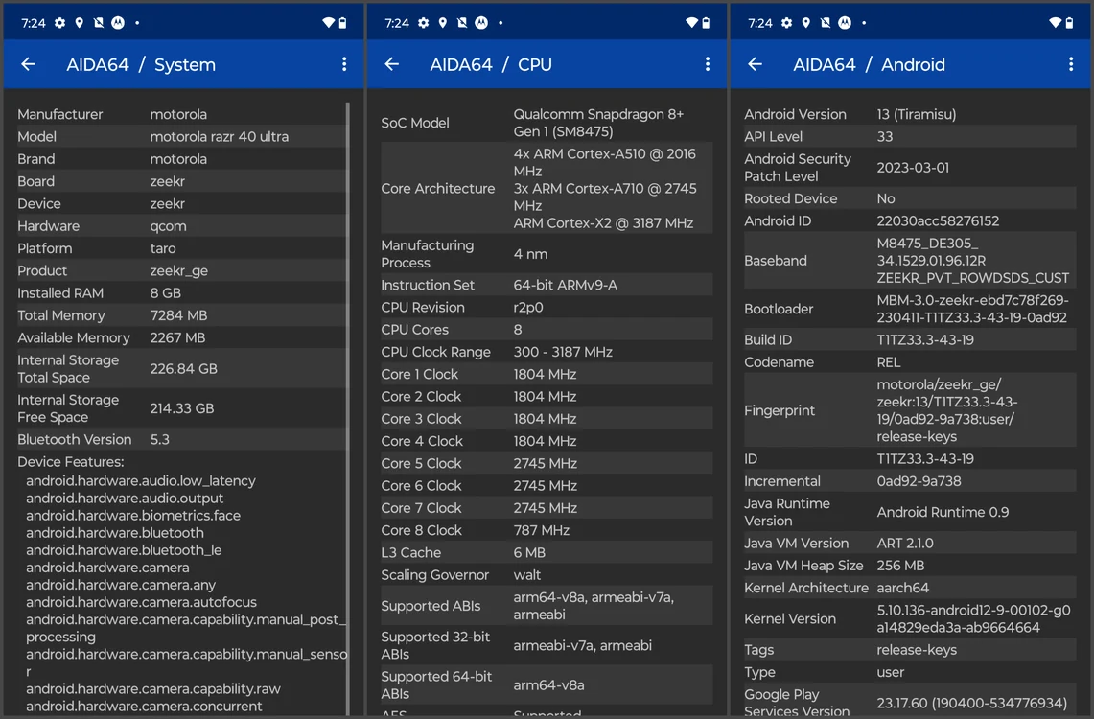Select the SoC Model row

pyautogui.click(x=547, y=123)
